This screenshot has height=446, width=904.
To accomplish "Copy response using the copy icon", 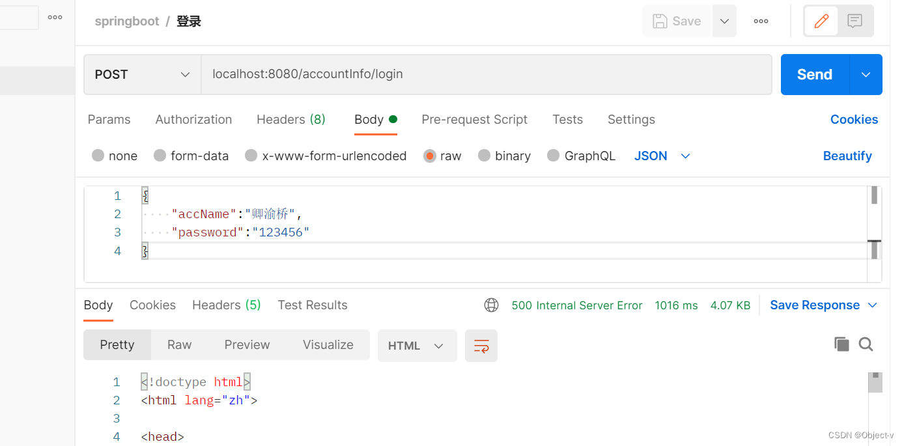I will pos(841,344).
